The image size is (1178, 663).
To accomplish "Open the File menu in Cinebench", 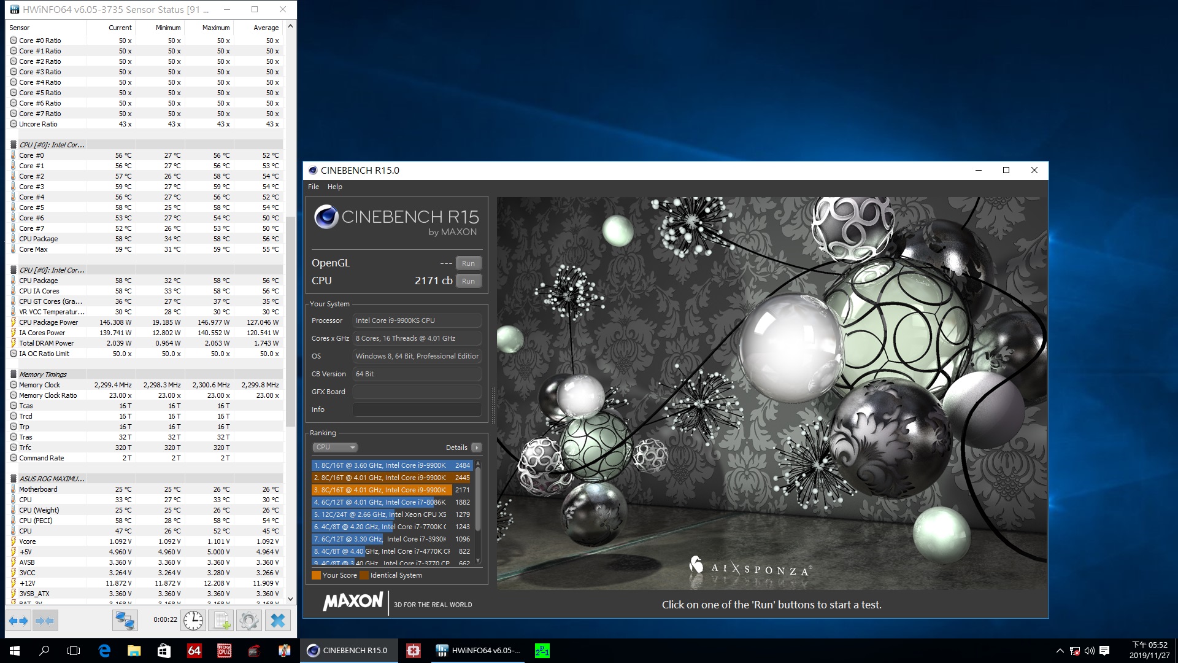I will pyautogui.click(x=314, y=187).
